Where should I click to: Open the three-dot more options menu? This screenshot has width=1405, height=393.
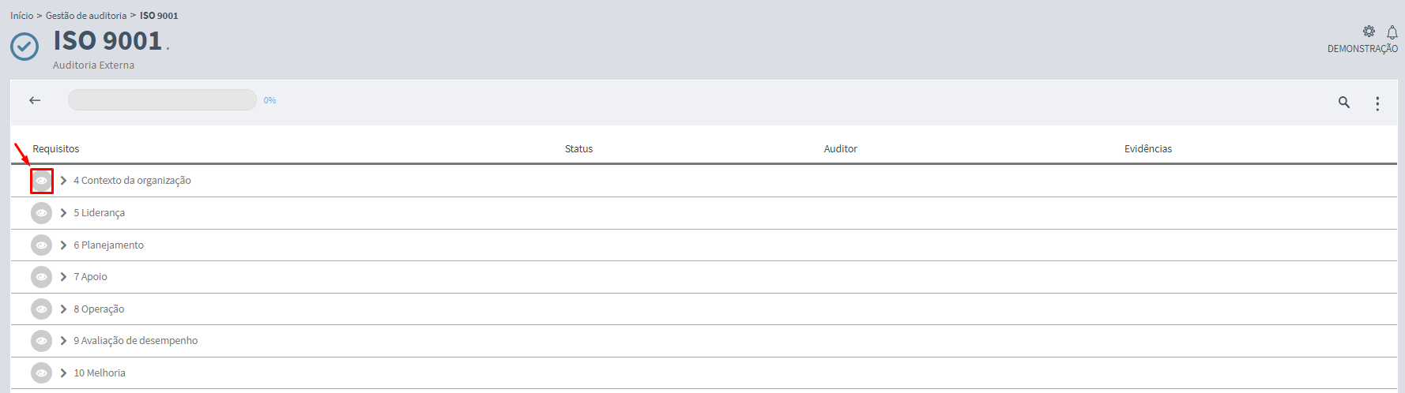(1377, 103)
